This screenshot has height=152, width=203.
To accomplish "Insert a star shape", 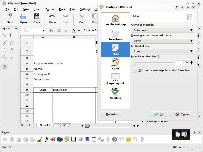I will click(5, 139).
